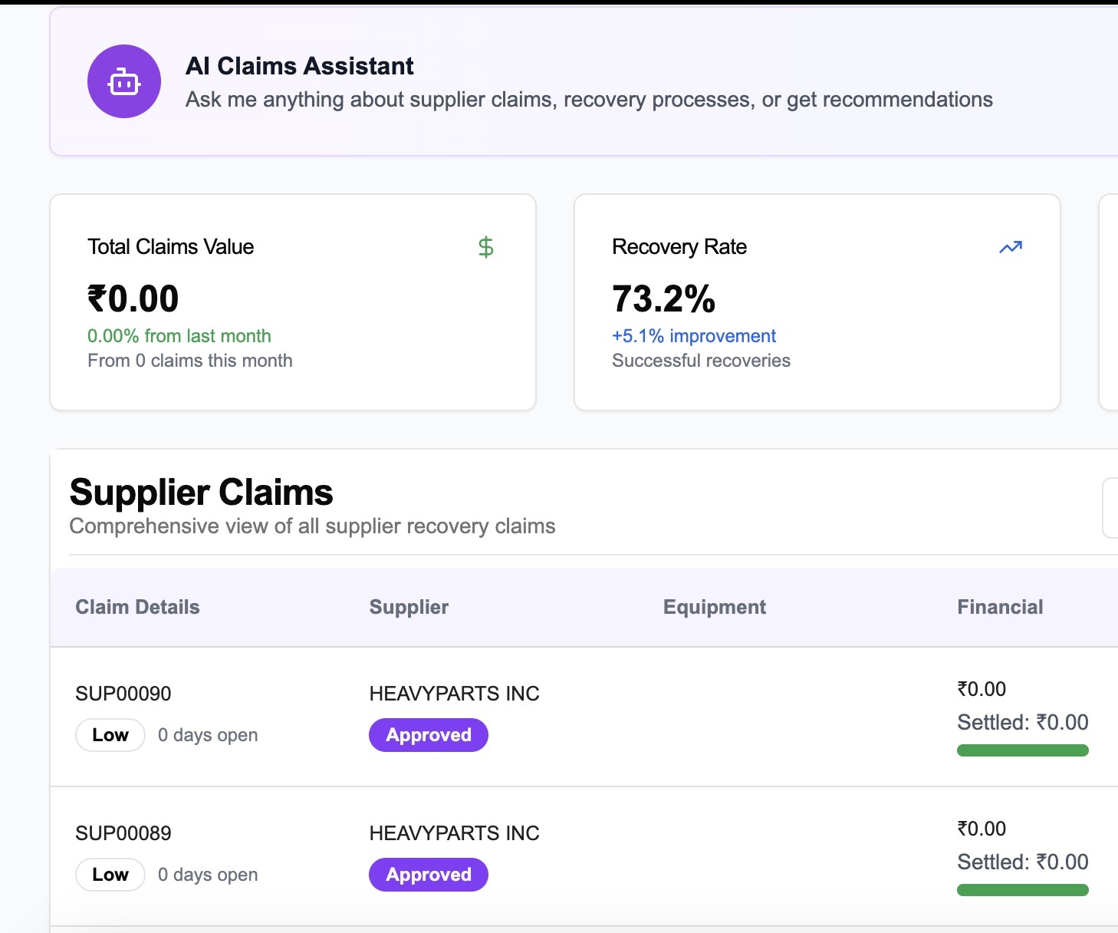Click '+5.1% improvement' text

click(x=694, y=336)
